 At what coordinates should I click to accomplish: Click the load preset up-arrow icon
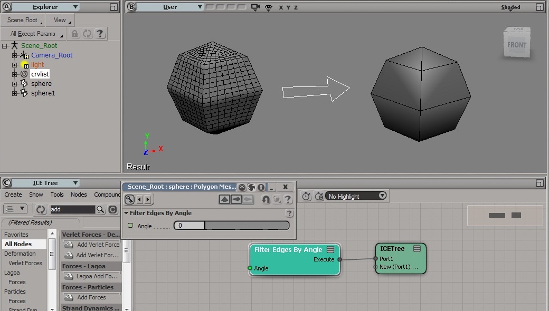(224, 199)
